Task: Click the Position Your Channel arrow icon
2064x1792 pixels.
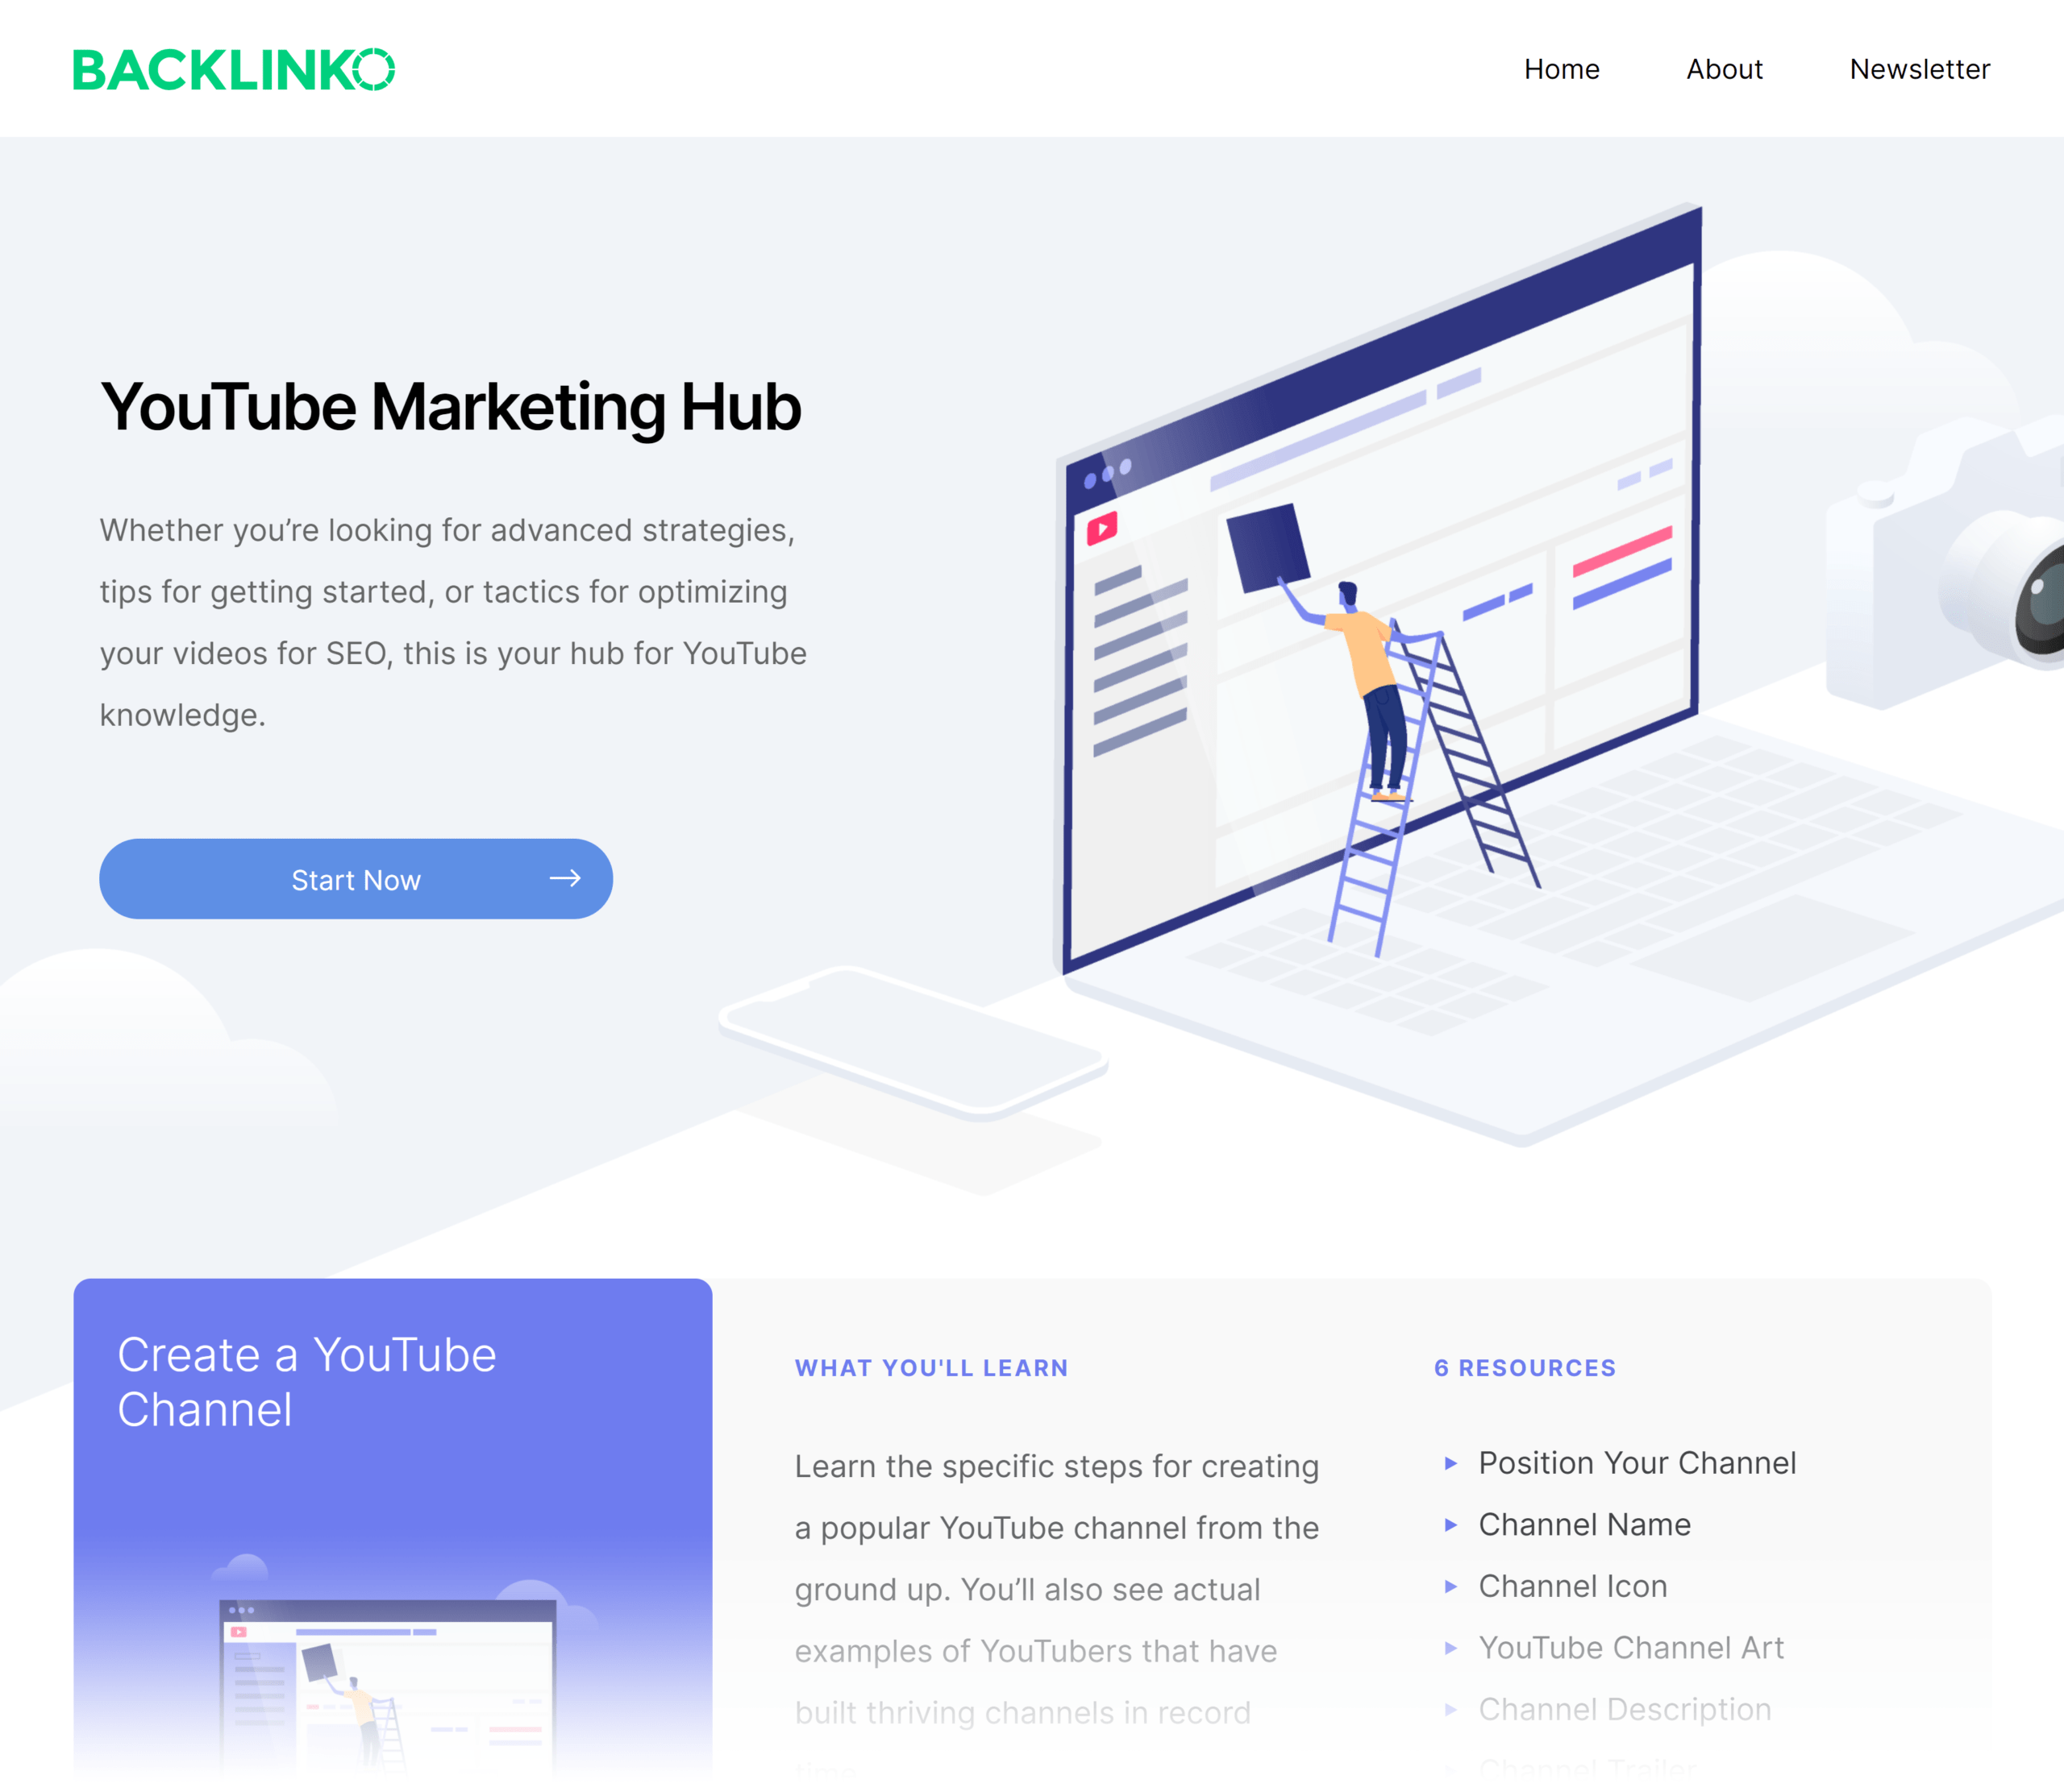Action: click(1450, 1462)
